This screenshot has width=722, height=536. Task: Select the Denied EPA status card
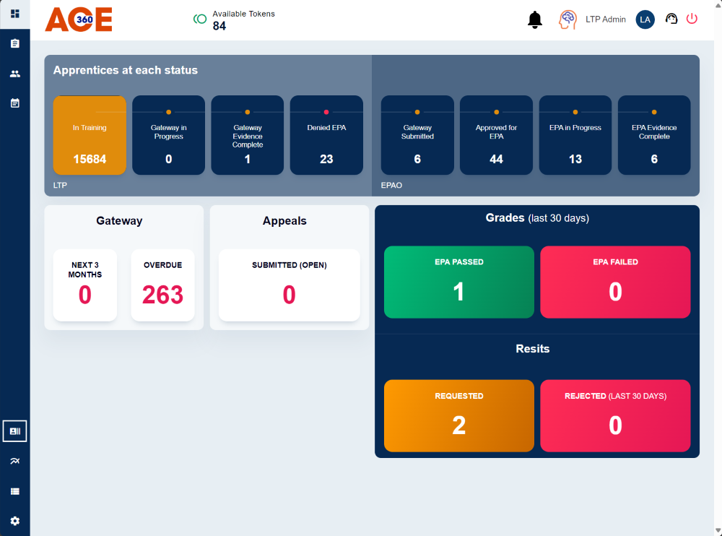326,135
